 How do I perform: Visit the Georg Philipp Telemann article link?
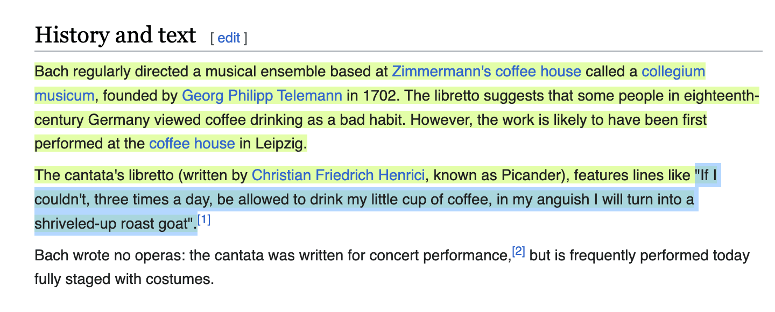262,96
